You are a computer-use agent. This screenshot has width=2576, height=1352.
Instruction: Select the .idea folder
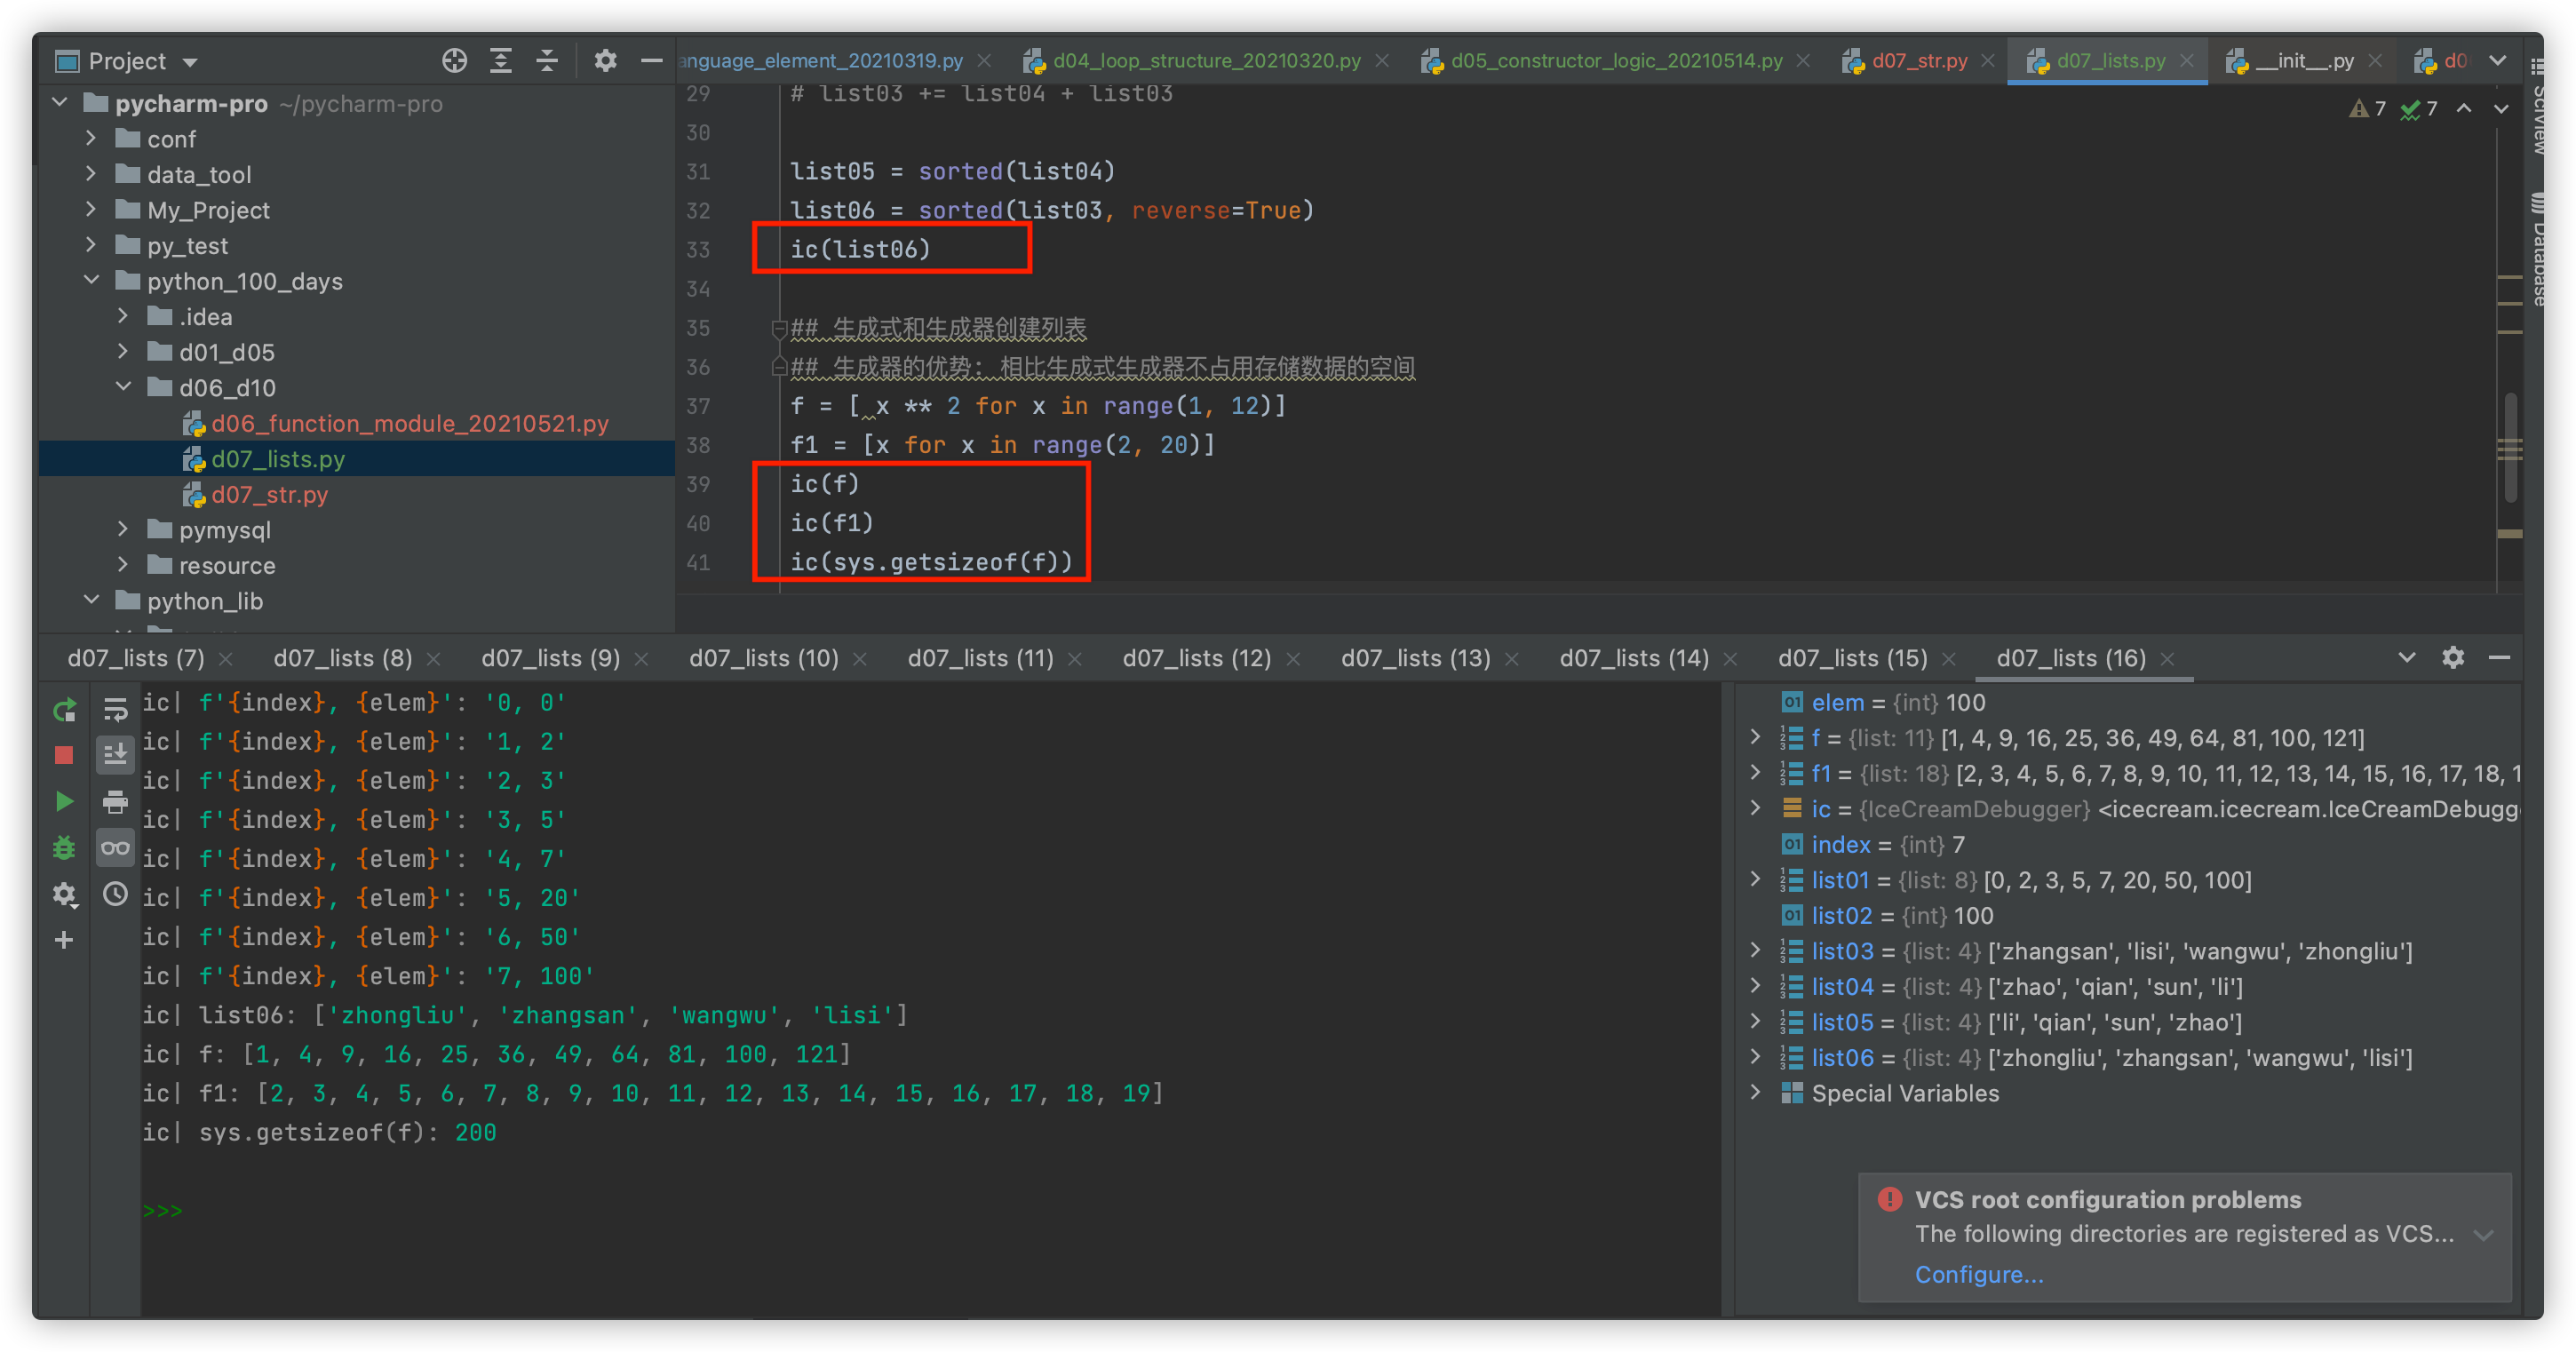point(205,316)
